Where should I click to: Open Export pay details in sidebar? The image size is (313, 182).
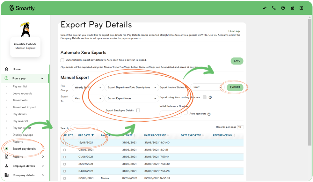click(24, 148)
